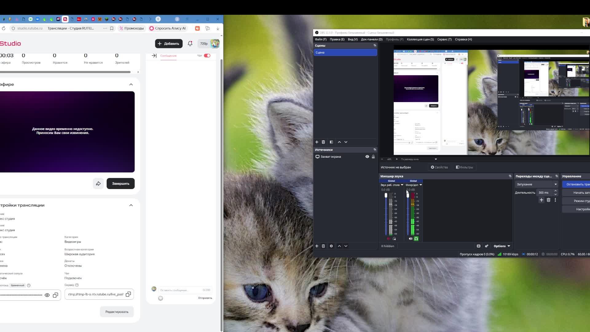This screenshot has height=332, width=590.
Task: Click the share arrow beside Завершить
Action: (98, 184)
